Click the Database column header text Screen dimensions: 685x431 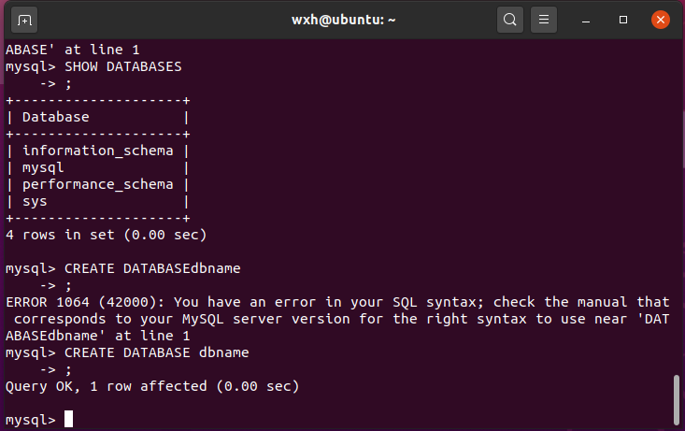56,117
